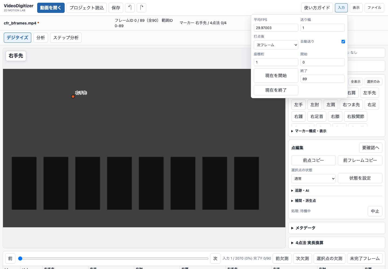Select the 右踵 marker button
Screen dimensions: 388x269
(x=299, y=116)
